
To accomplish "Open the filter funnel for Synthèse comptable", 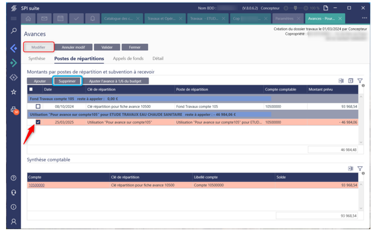I will tap(360, 169).
